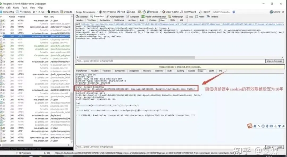
Task: Select session 100 mcs.snssdk.com
Action: point(35,141)
